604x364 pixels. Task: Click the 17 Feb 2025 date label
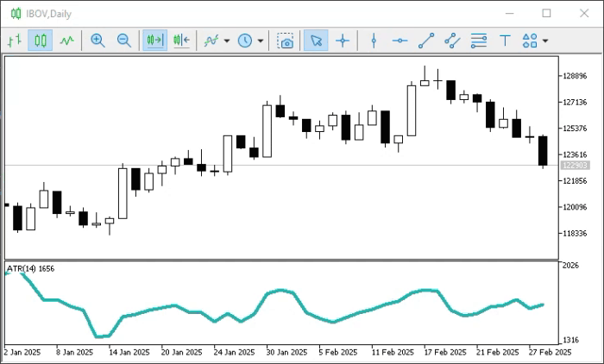[445, 352]
